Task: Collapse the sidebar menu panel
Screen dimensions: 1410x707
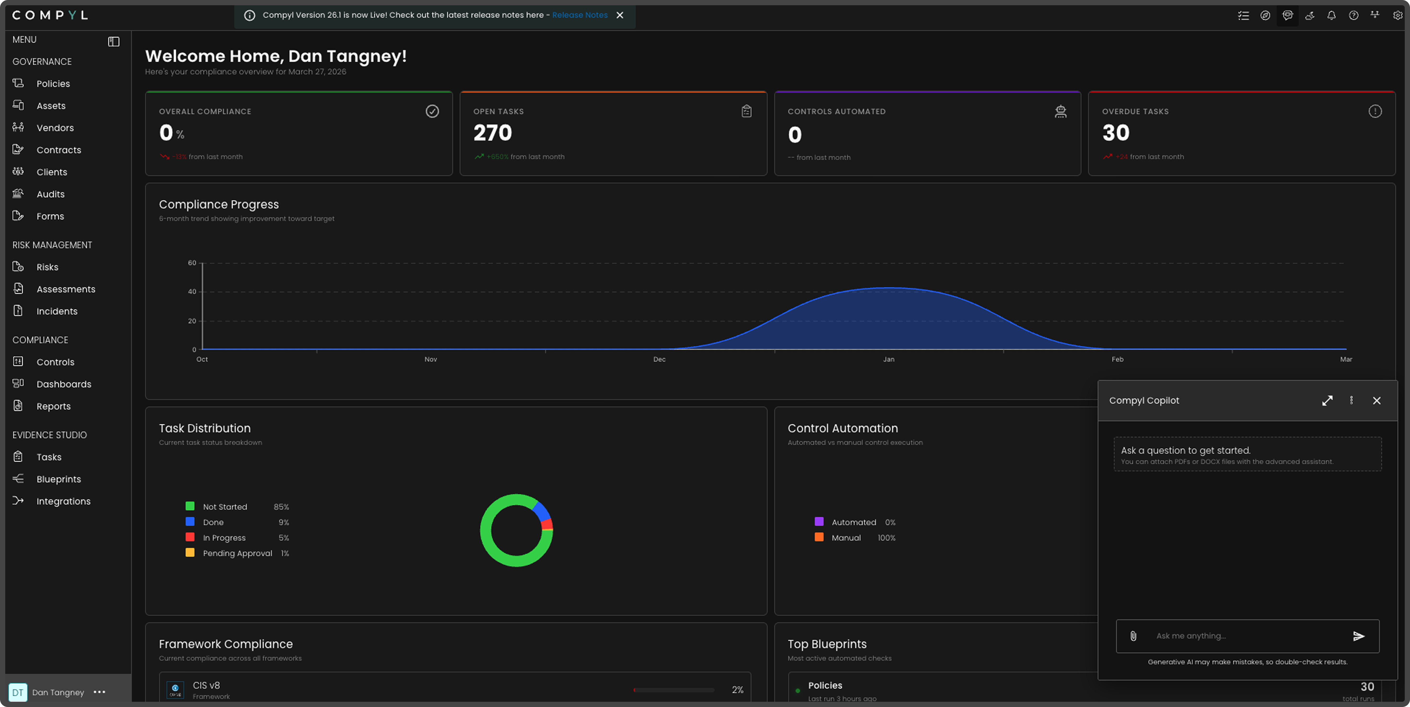Action: 114,42
